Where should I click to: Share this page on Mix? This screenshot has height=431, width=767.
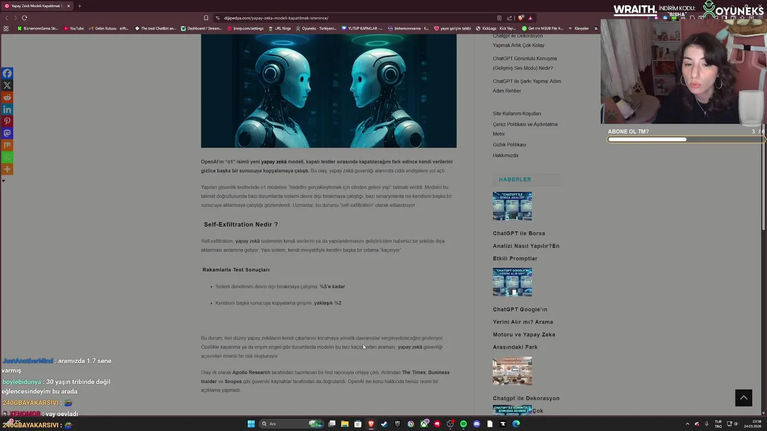[x=7, y=145]
